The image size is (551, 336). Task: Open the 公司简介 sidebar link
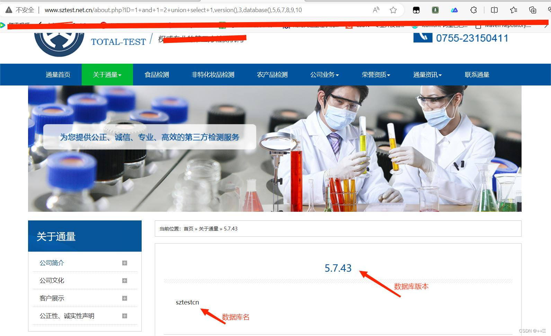point(52,263)
